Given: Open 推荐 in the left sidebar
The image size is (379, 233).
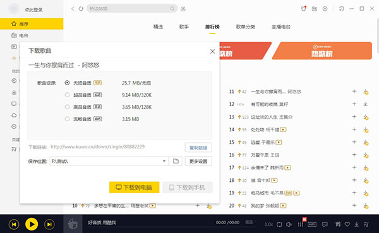Looking at the screenshot, I should pos(32,24).
